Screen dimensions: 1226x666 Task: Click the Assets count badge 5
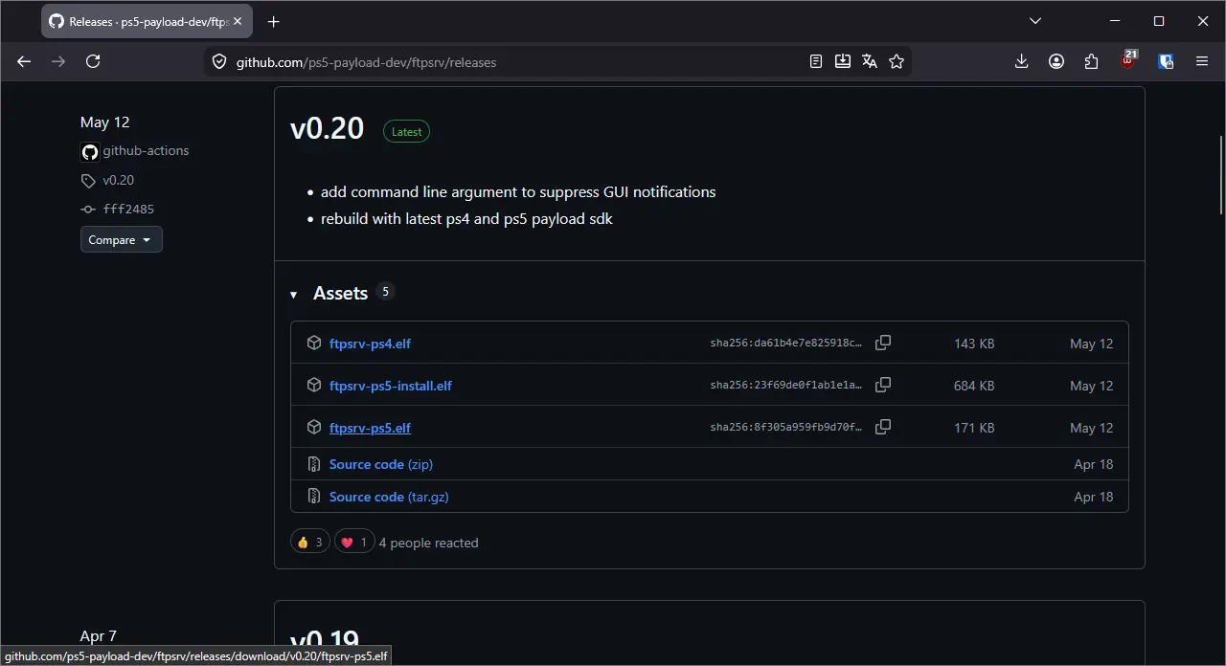pyautogui.click(x=386, y=291)
